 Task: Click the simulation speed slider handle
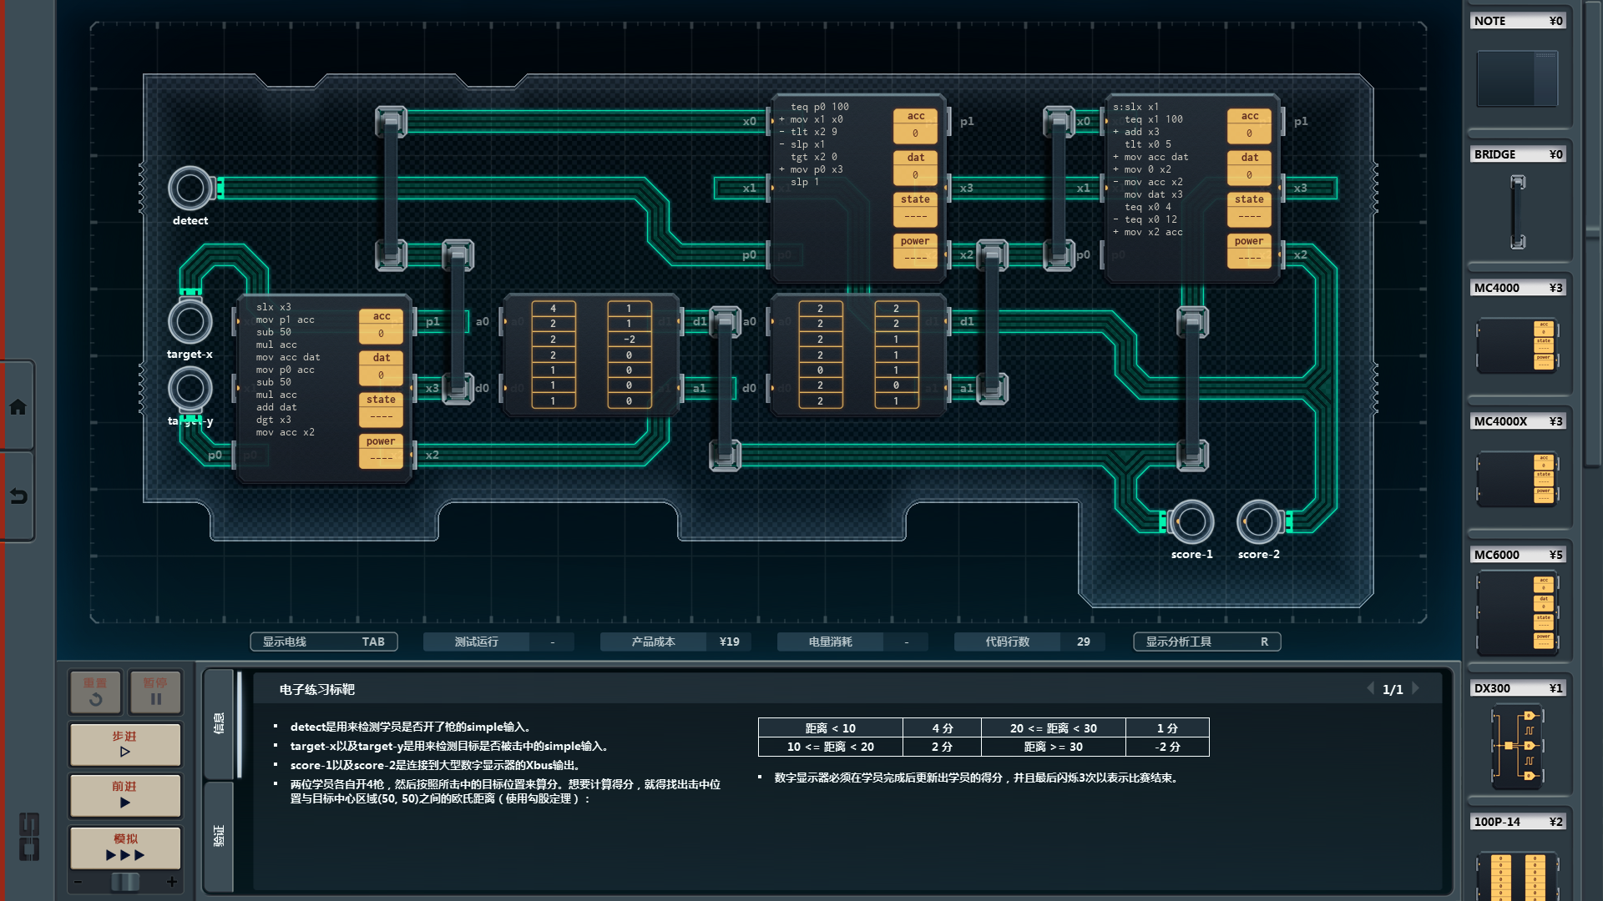(x=125, y=882)
